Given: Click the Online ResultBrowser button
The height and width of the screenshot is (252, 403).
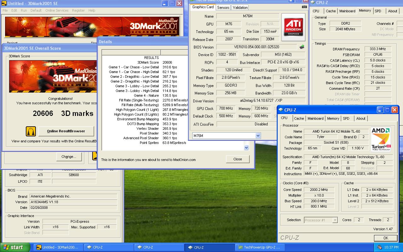Looking at the screenshot, I should coord(66,131).
